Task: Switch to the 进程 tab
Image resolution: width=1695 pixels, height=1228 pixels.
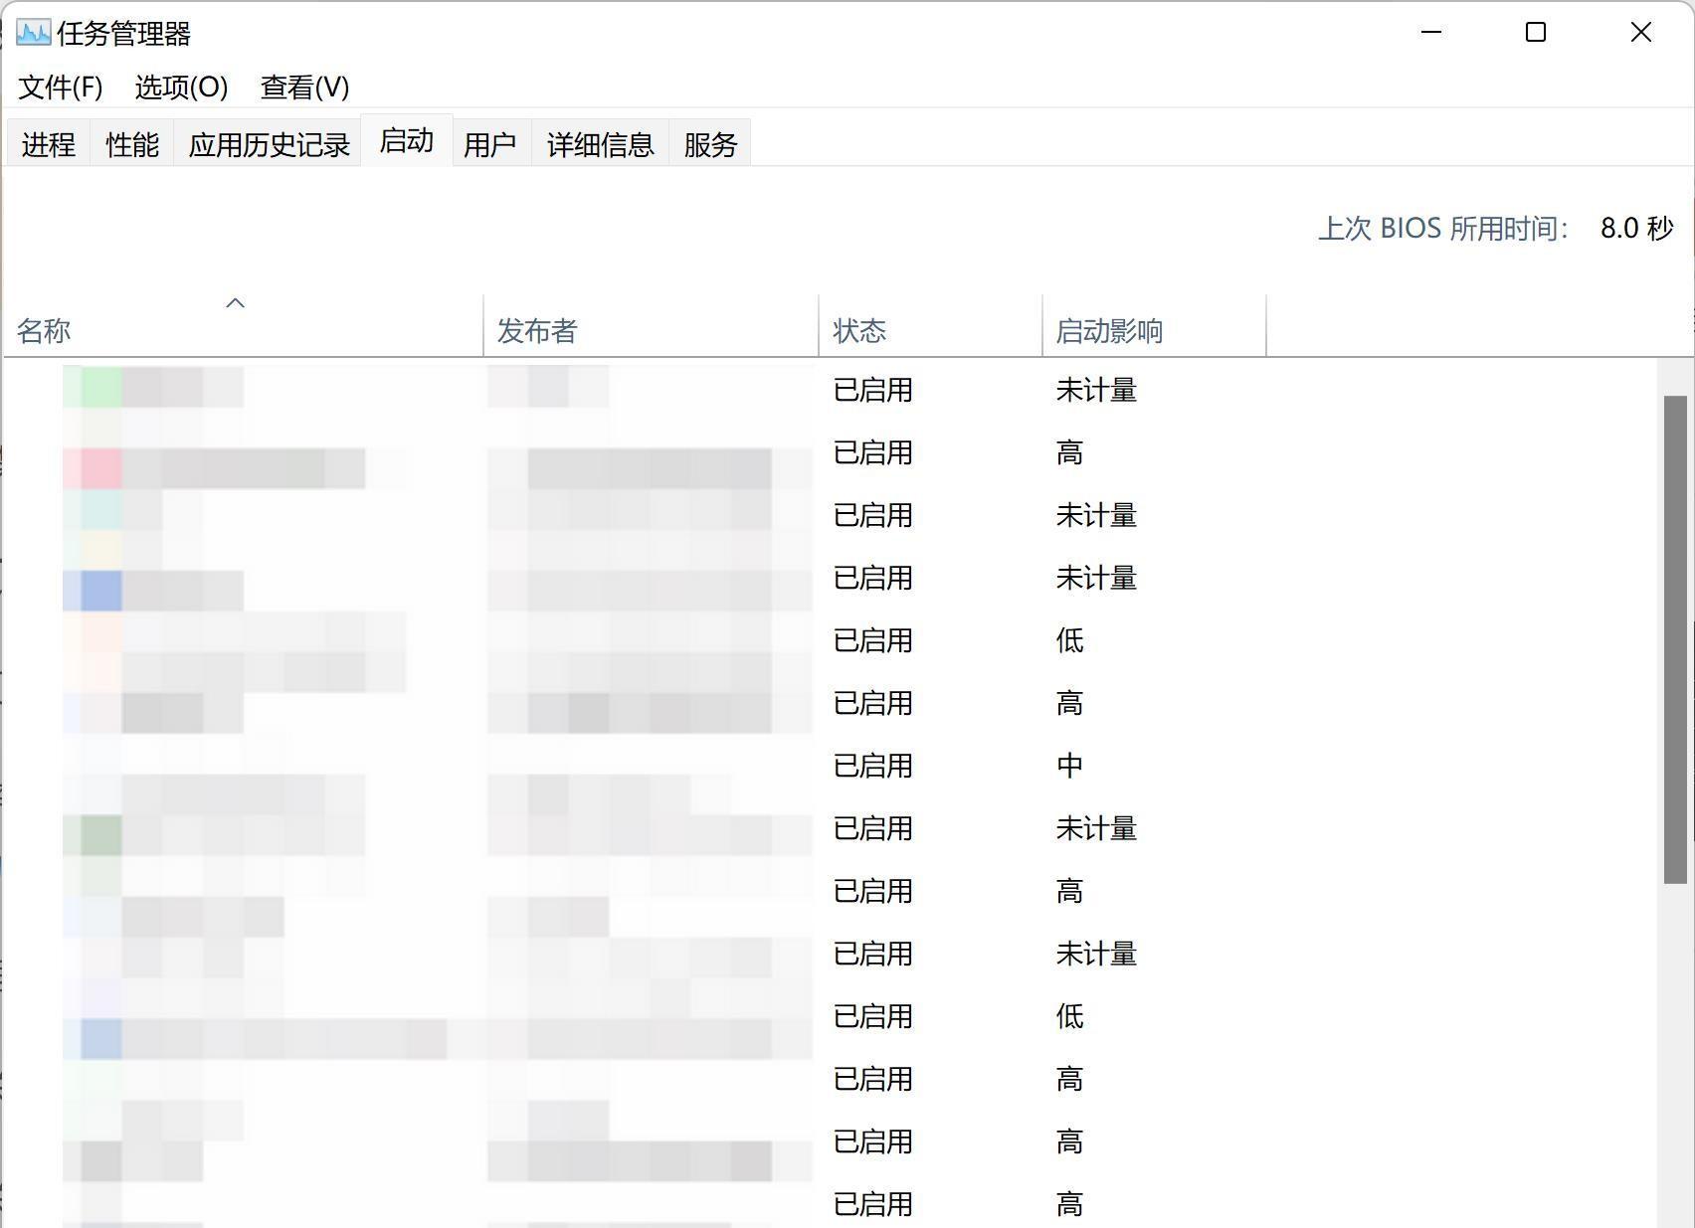Action: point(48,144)
